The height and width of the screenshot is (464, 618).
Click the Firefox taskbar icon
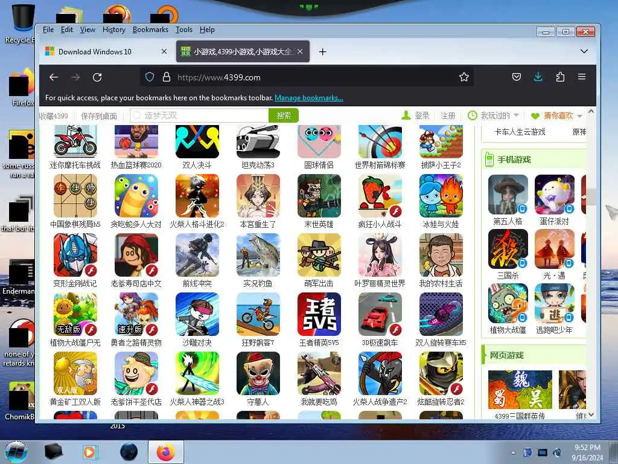[166, 452]
